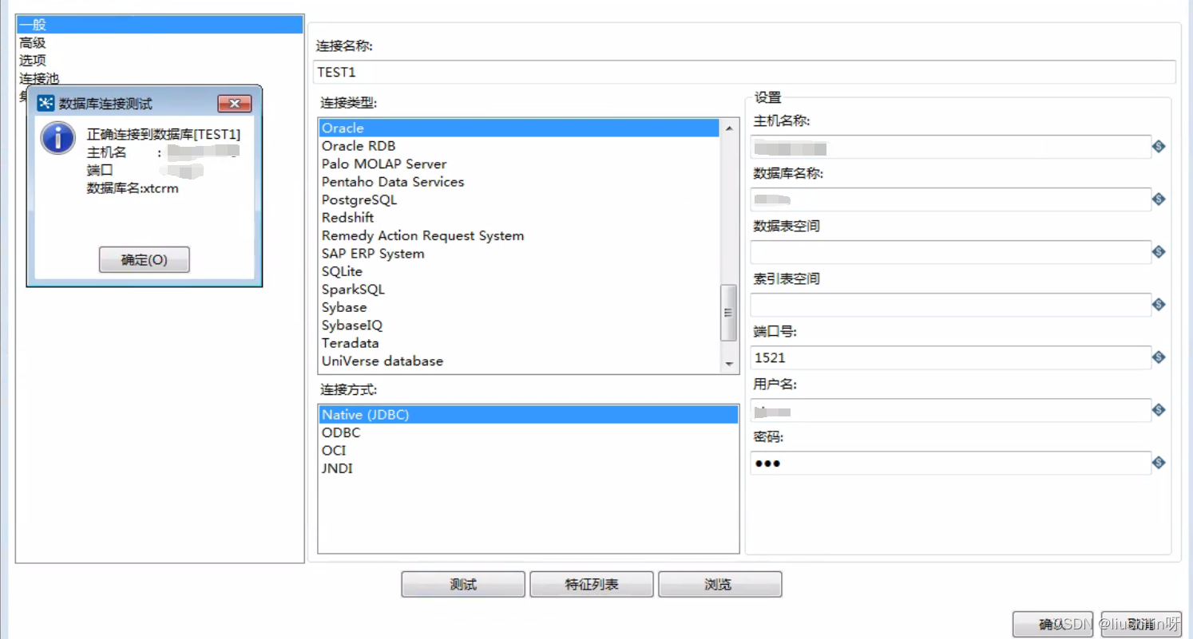Select Oracle as the connection type
This screenshot has width=1193, height=639.
pyautogui.click(x=343, y=128)
